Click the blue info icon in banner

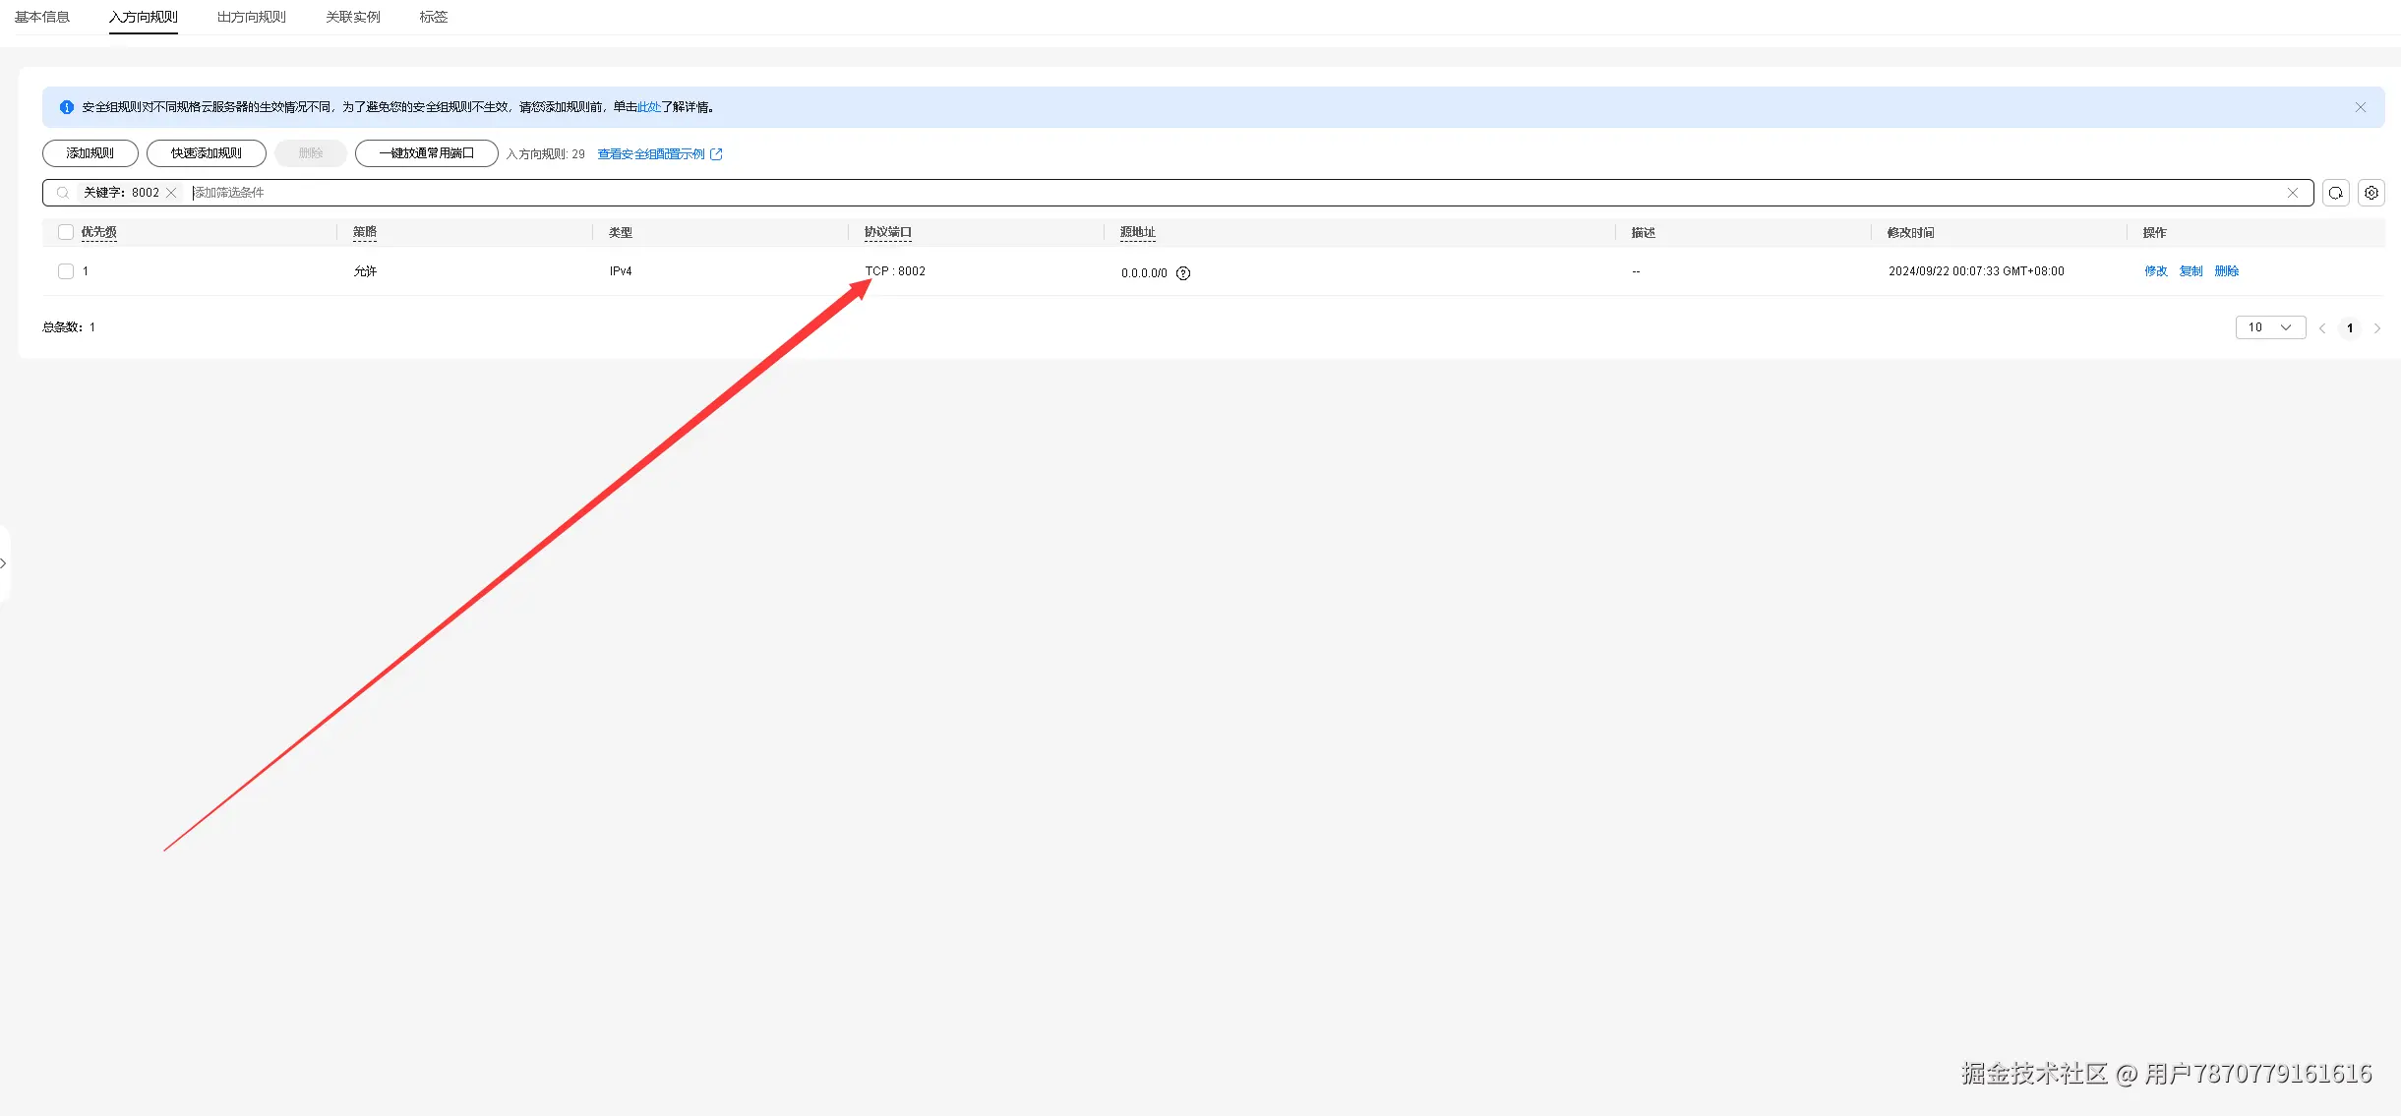[66, 107]
